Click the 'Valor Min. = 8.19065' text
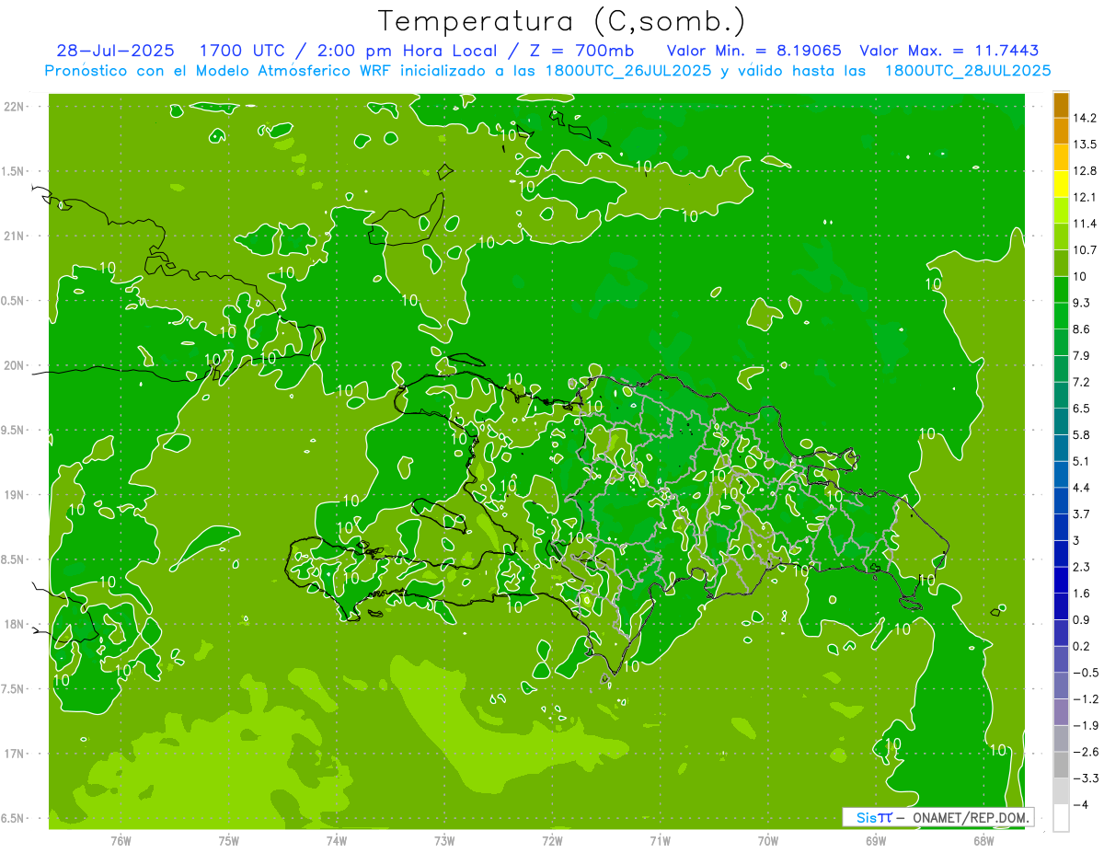This screenshot has height=853, width=1104. (753, 51)
